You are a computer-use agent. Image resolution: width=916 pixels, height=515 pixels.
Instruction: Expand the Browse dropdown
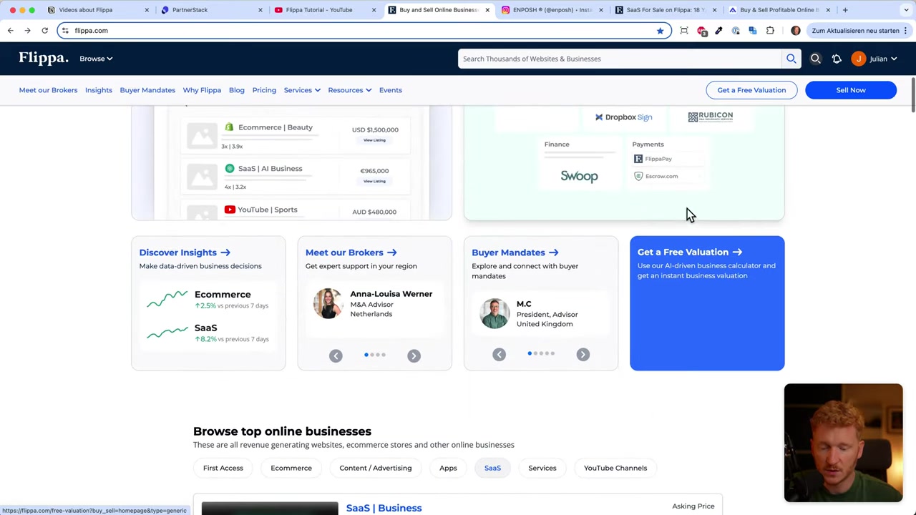[x=96, y=59]
